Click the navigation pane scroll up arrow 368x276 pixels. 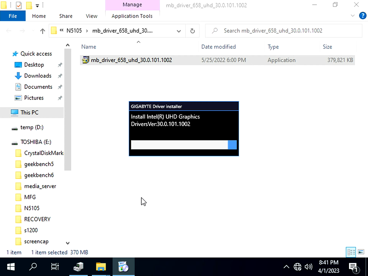click(x=68, y=45)
